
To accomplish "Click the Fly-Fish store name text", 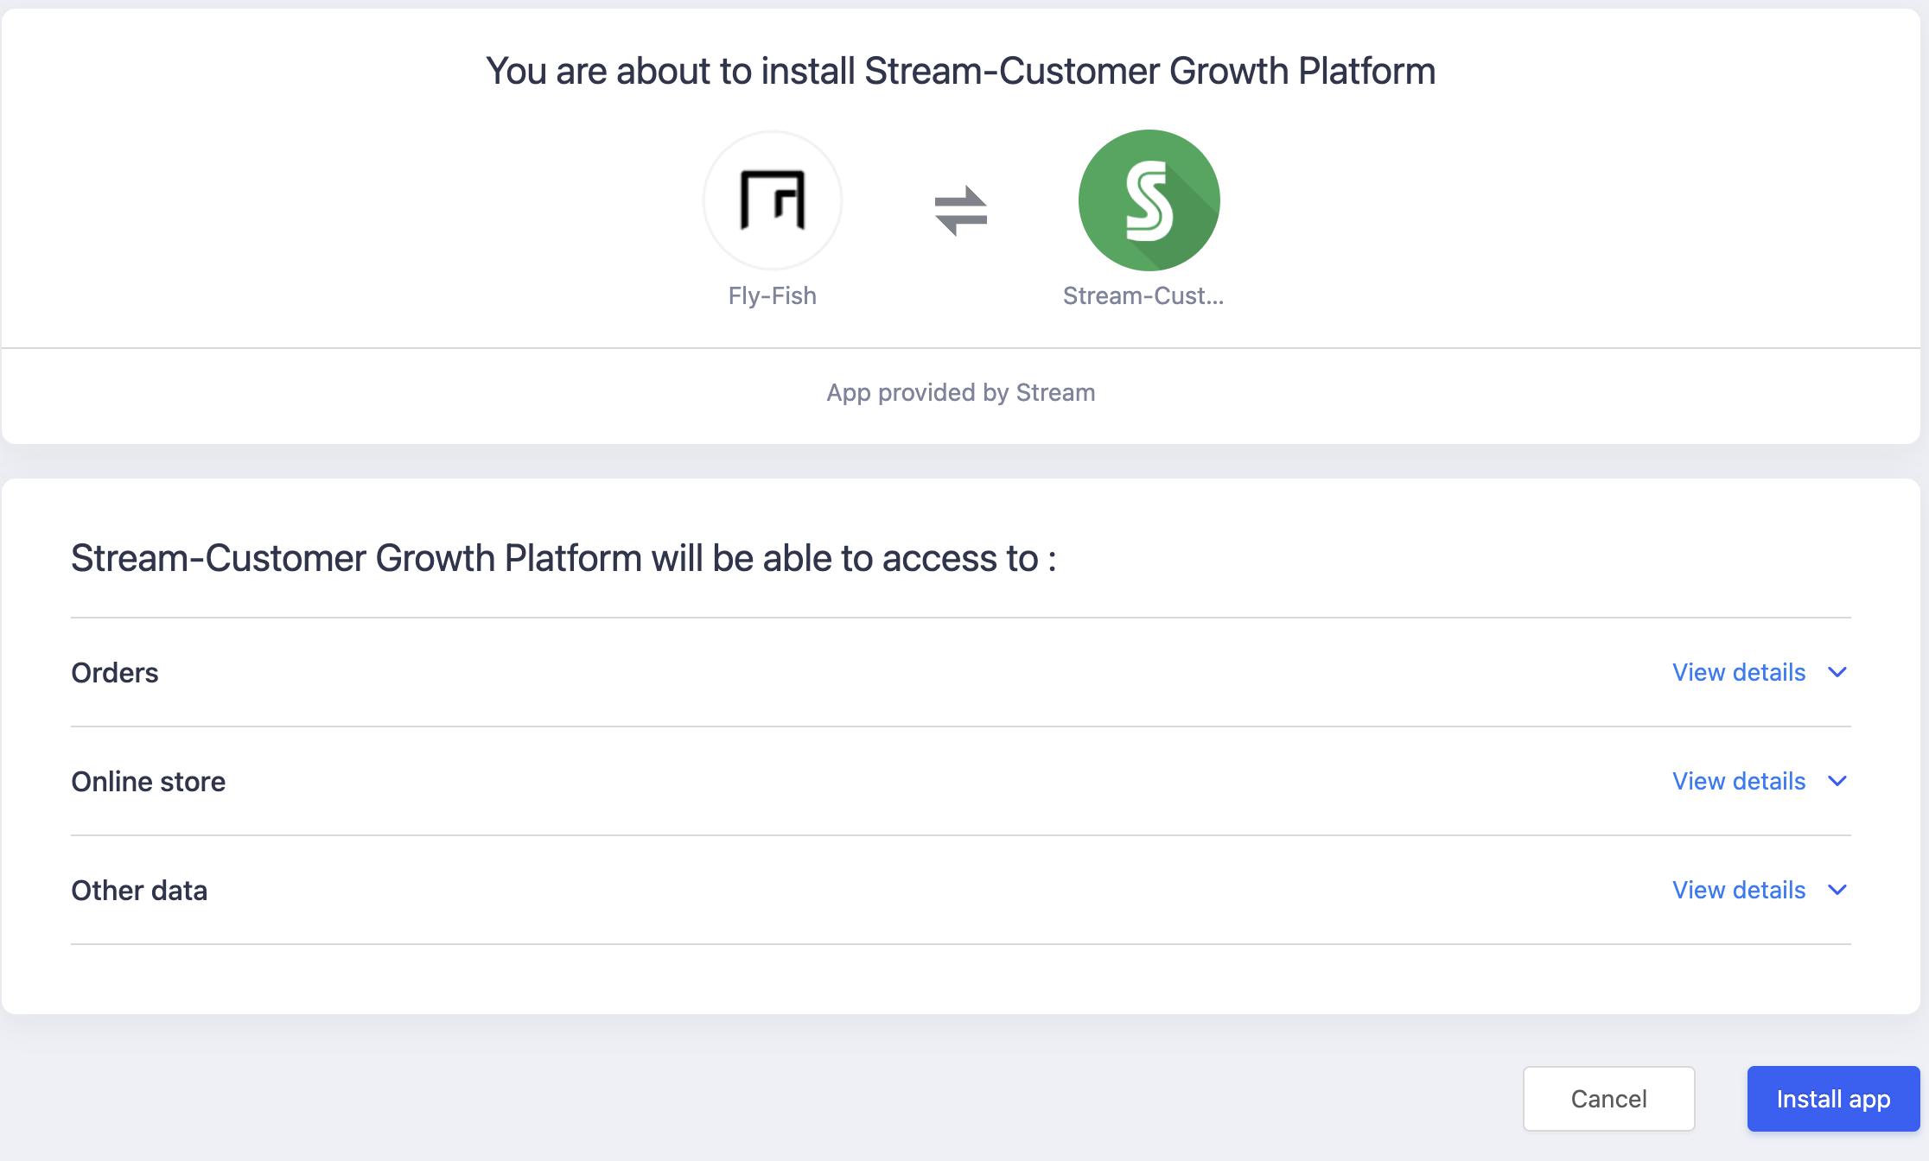I will (772, 295).
